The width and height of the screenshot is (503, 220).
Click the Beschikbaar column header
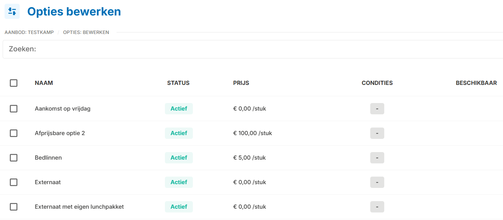[476, 83]
